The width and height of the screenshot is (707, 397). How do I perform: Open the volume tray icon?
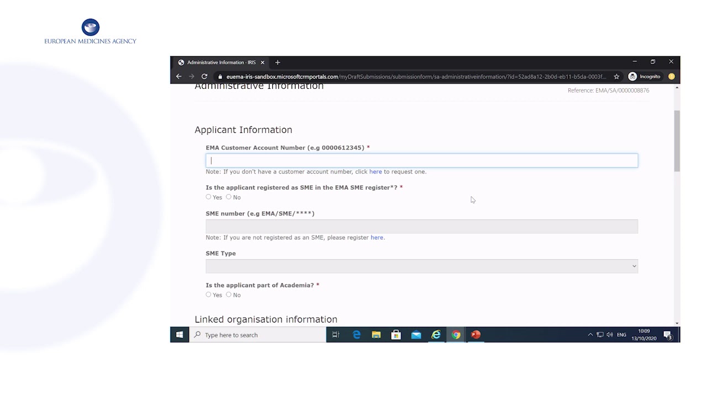tap(610, 335)
